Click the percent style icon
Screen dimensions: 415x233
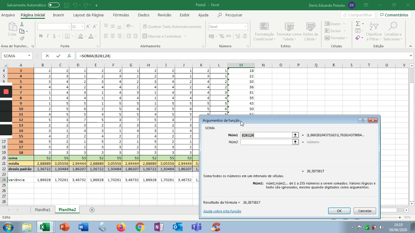(x=221, y=36)
